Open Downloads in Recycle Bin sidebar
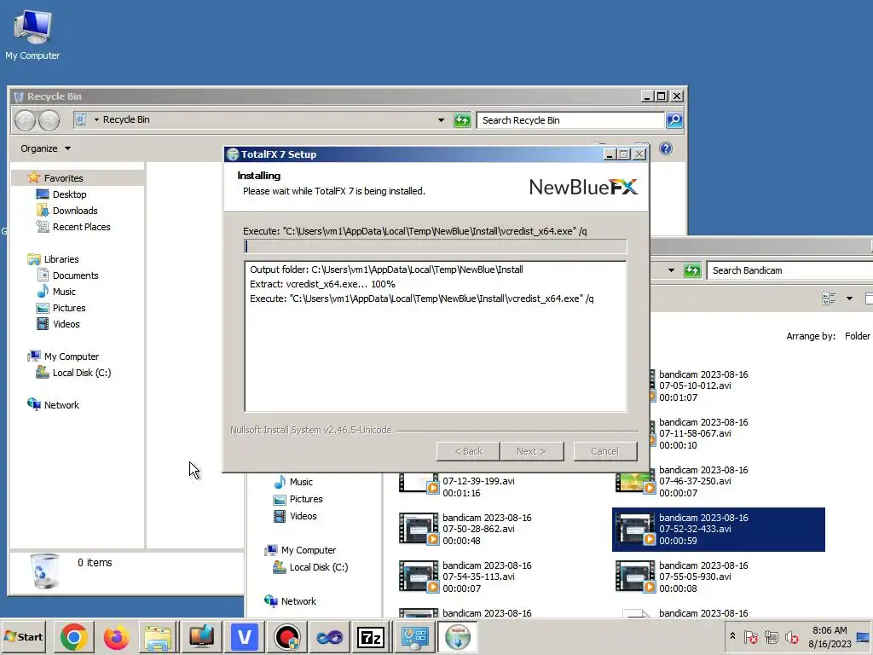Image resolution: width=873 pixels, height=655 pixels. click(x=75, y=211)
